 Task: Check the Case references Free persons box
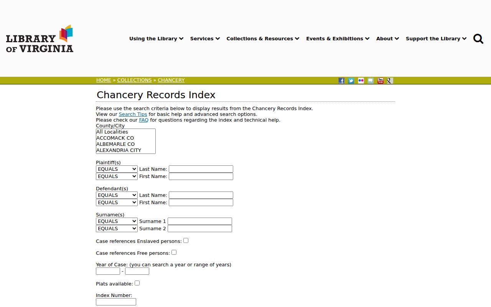click(x=174, y=253)
